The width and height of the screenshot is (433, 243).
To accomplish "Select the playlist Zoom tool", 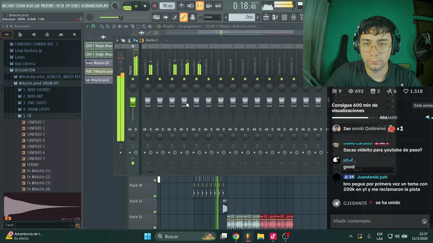I will (144, 26).
